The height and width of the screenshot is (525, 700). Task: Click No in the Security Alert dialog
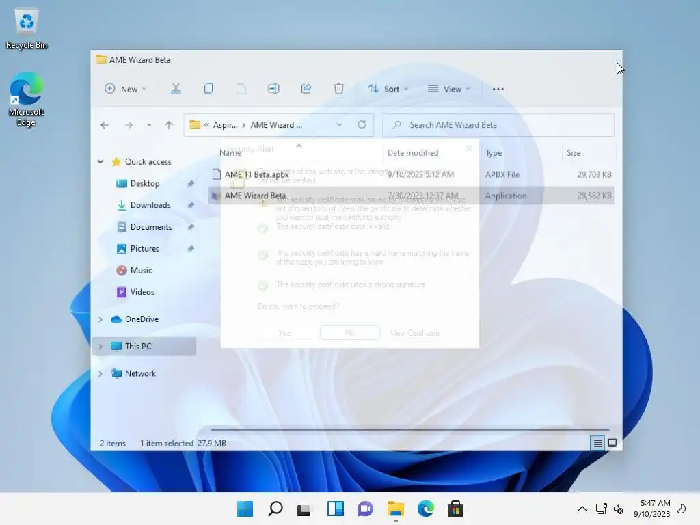[349, 333]
